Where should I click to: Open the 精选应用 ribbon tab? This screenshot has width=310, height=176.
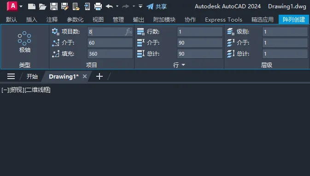click(x=263, y=20)
